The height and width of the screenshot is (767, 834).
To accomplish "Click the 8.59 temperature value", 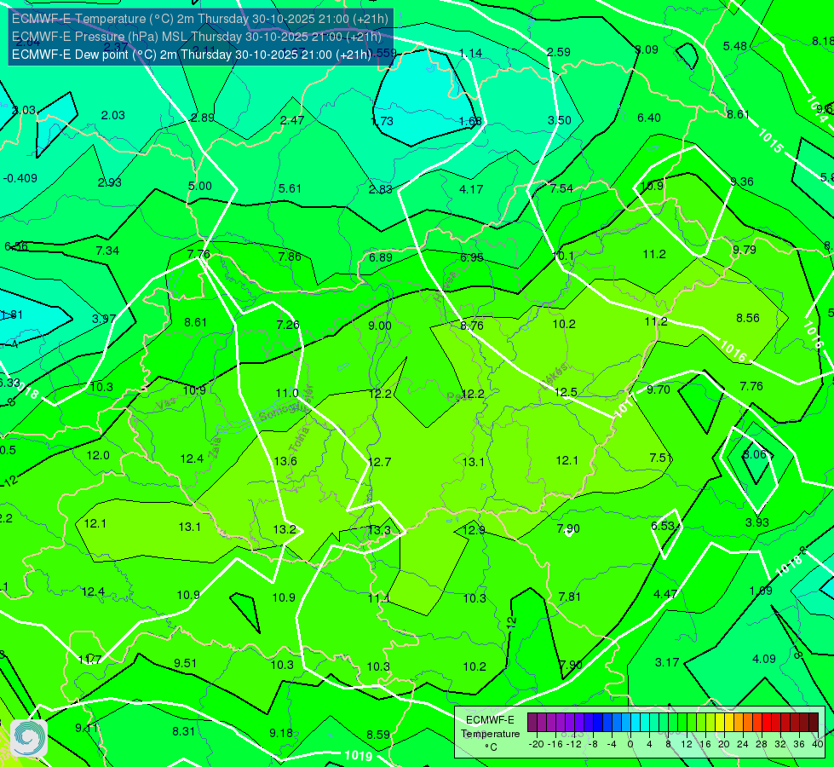I will [x=378, y=735].
